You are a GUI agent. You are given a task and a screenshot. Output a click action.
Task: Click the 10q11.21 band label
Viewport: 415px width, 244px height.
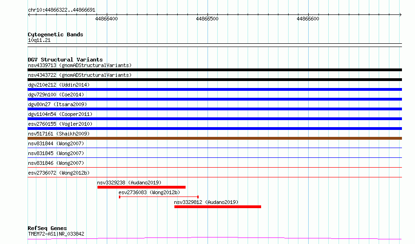pos(39,40)
